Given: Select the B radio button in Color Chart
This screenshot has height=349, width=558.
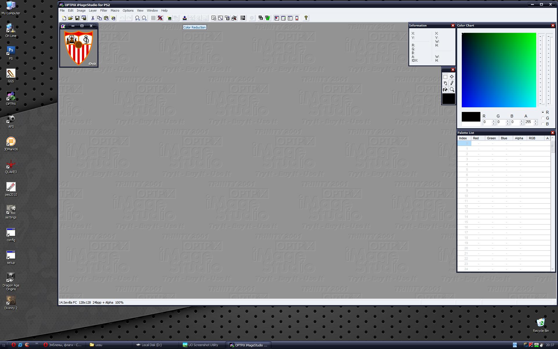Looking at the screenshot, I should 543,124.
